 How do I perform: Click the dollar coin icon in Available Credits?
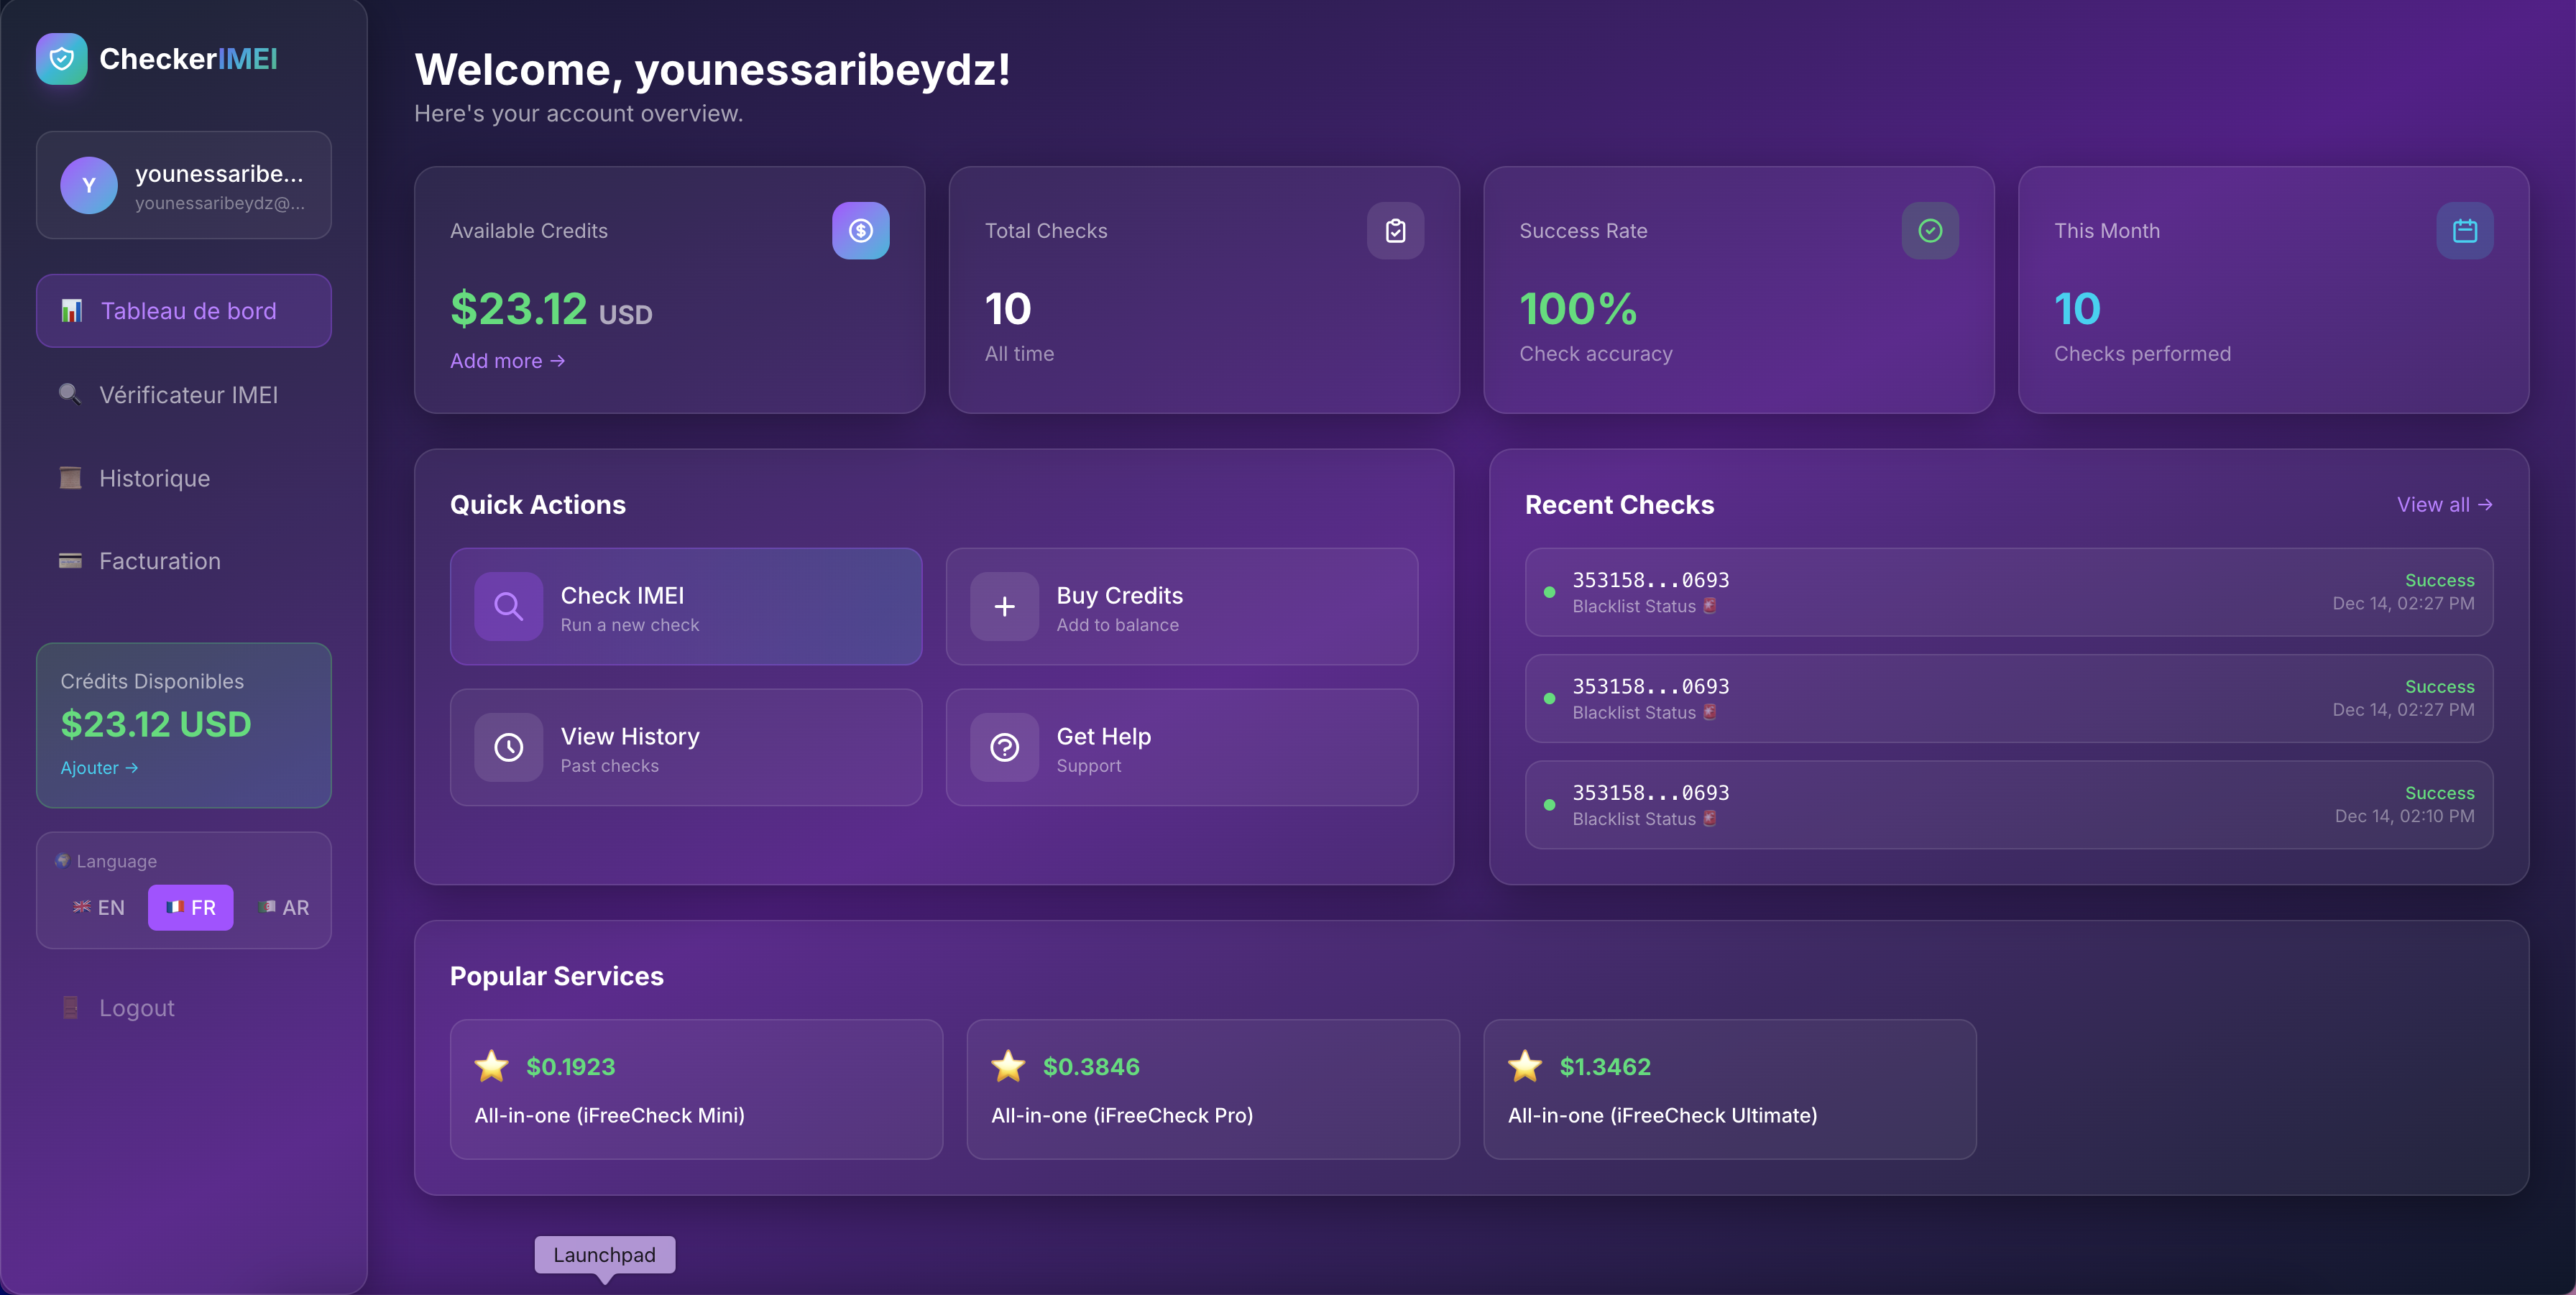click(860, 231)
